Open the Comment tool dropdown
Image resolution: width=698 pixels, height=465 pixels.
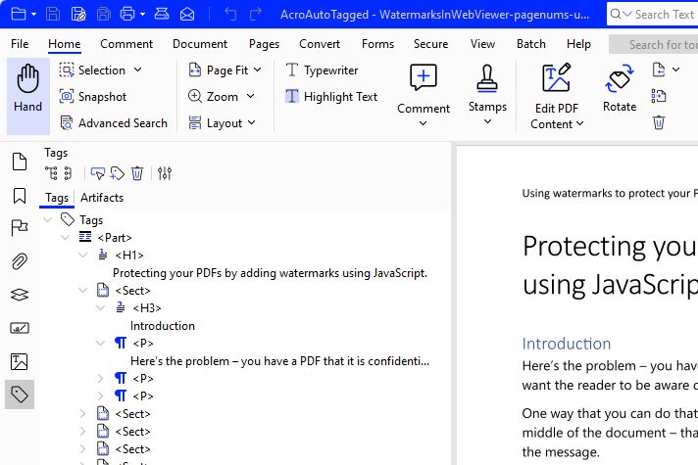(423, 123)
